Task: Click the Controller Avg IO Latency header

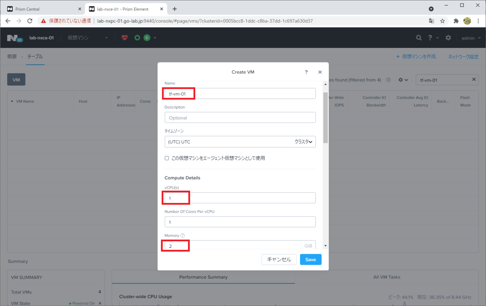Action: click(x=412, y=101)
